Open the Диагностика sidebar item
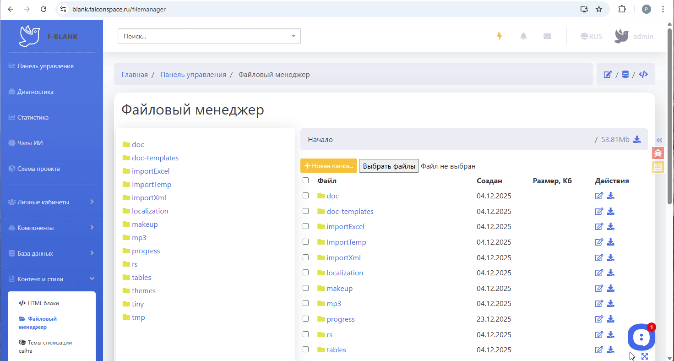674x361 pixels. point(35,92)
